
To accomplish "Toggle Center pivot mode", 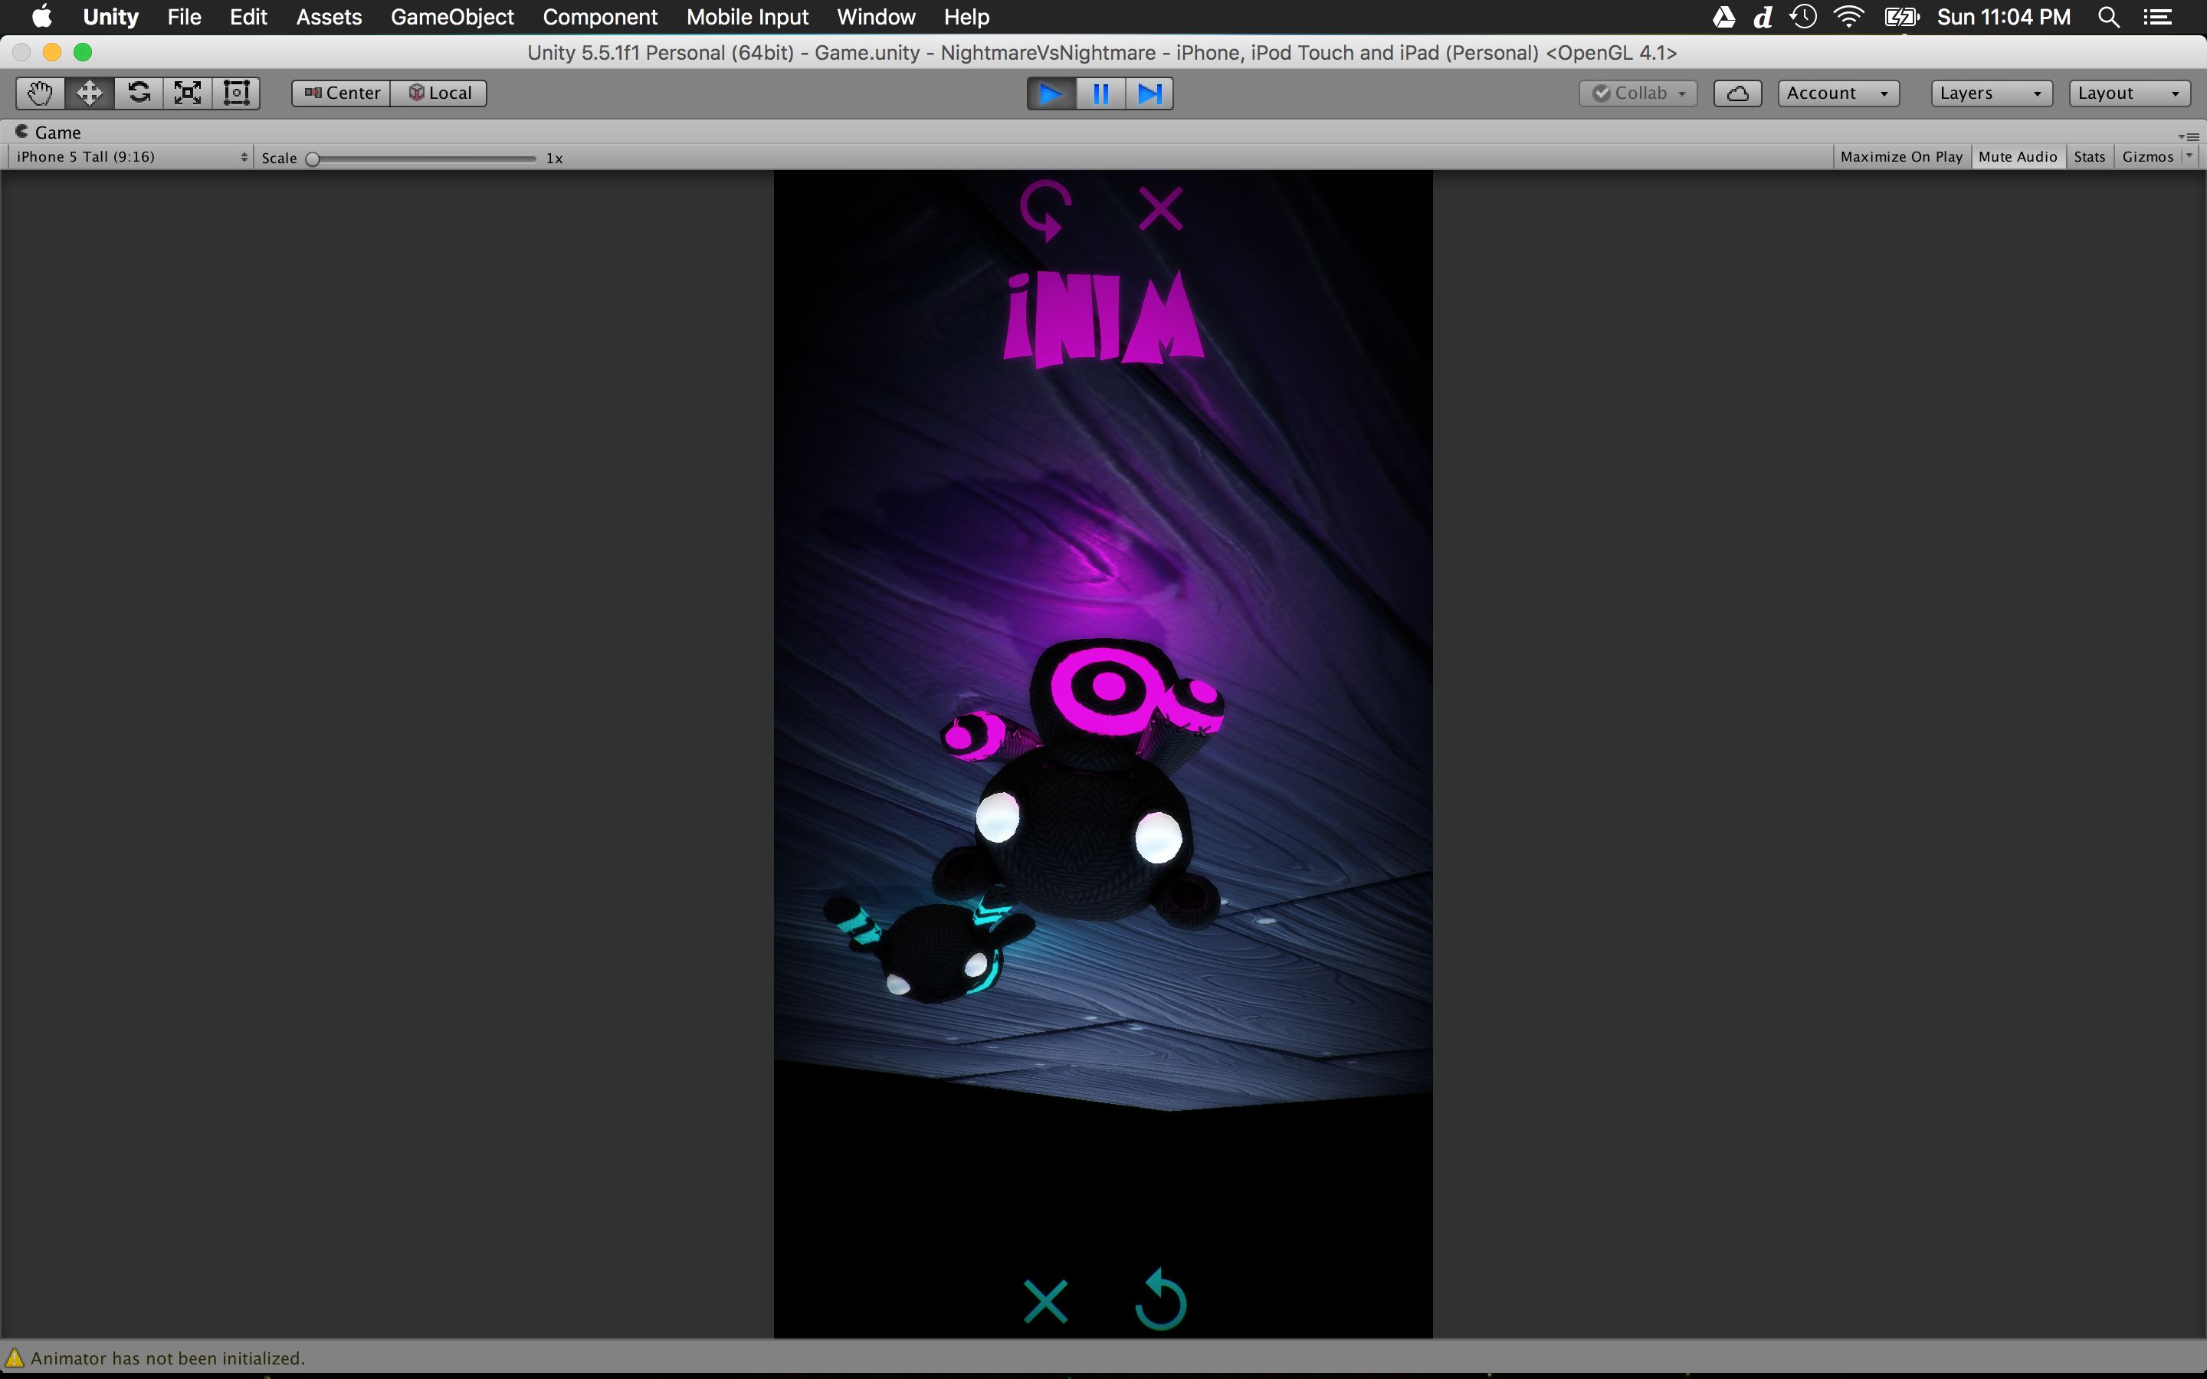I will 342,93.
